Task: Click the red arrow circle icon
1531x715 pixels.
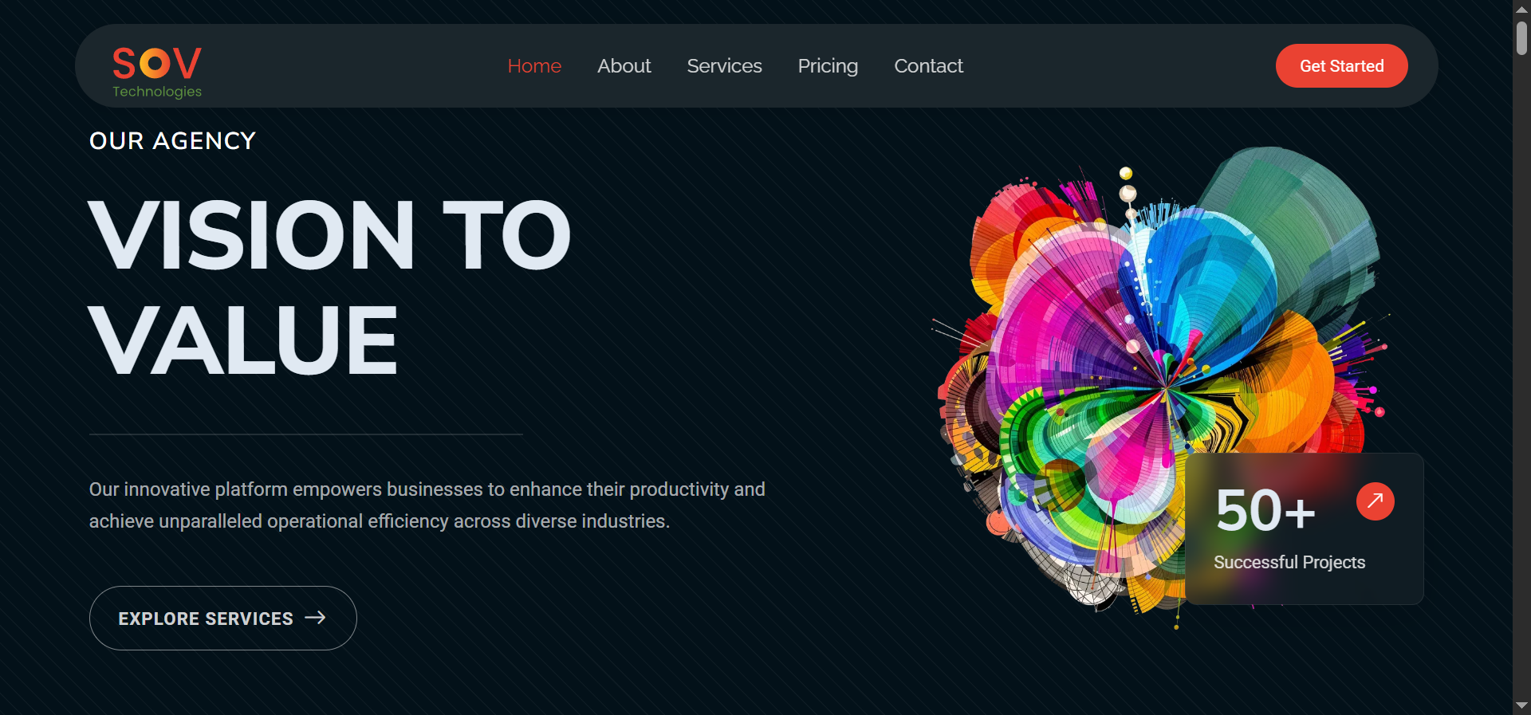Action: point(1375,501)
